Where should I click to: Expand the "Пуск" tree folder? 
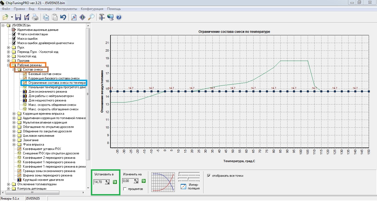coord(9,47)
